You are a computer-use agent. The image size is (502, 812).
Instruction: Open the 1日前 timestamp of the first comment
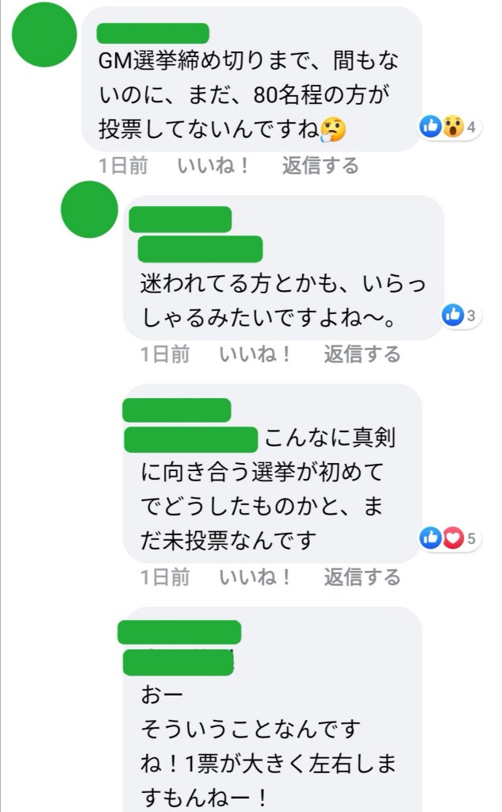(123, 166)
